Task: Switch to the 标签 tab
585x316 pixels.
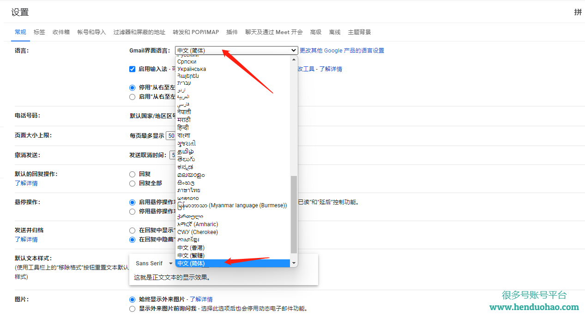Action: 39,32
